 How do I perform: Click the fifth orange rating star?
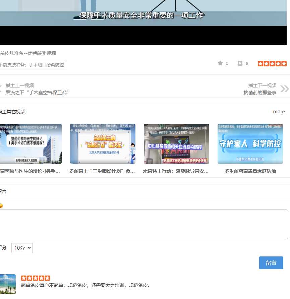(x=284, y=63)
